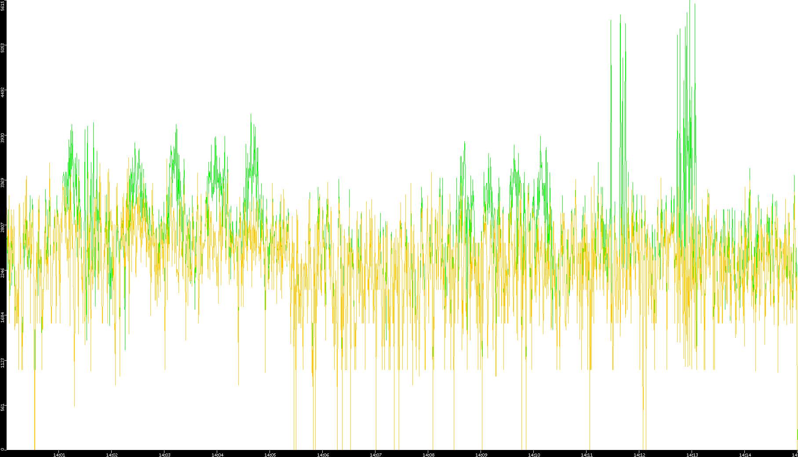Pick the 14:07 time label
798x457 pixels.
[375, 455]
